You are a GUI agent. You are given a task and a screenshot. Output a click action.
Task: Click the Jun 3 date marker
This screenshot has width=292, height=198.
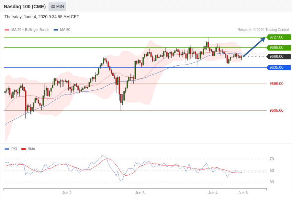point(140,193)
